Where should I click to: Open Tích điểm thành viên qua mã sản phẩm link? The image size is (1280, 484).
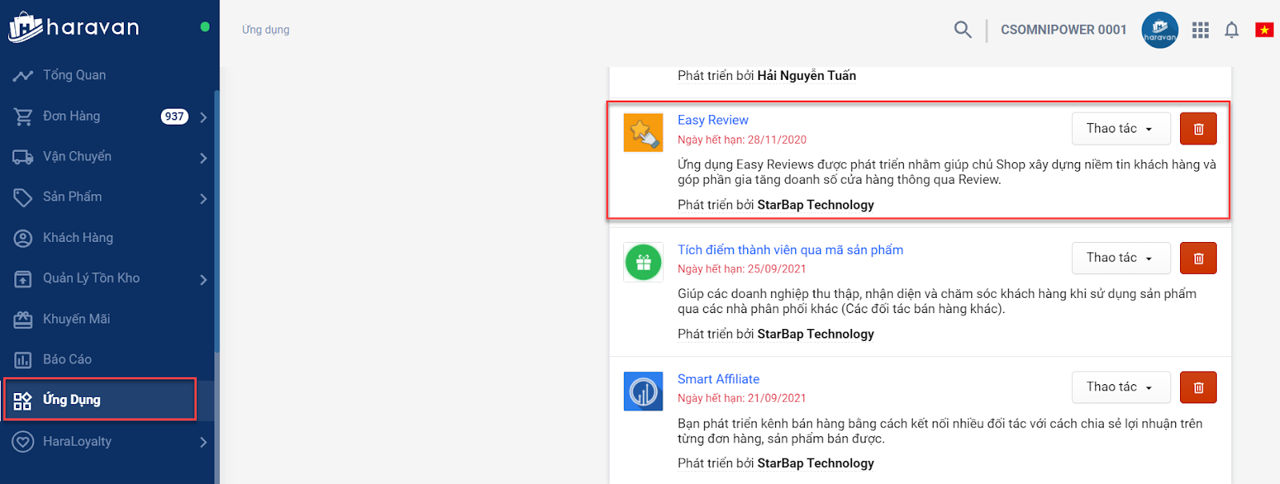click(790, 250)
